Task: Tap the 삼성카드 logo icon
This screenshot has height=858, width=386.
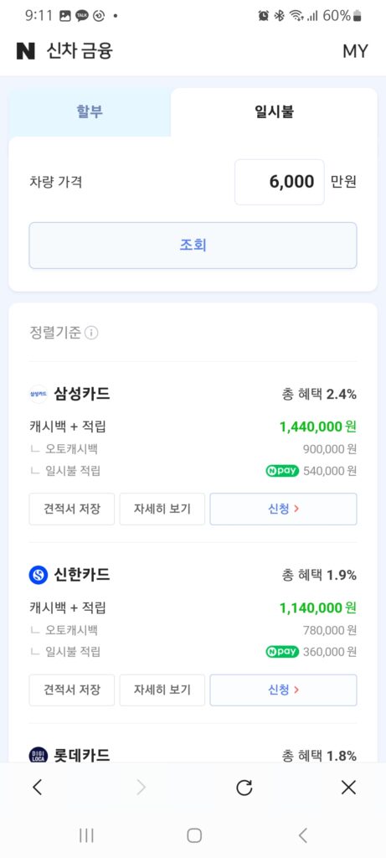Action: (39, 394)
